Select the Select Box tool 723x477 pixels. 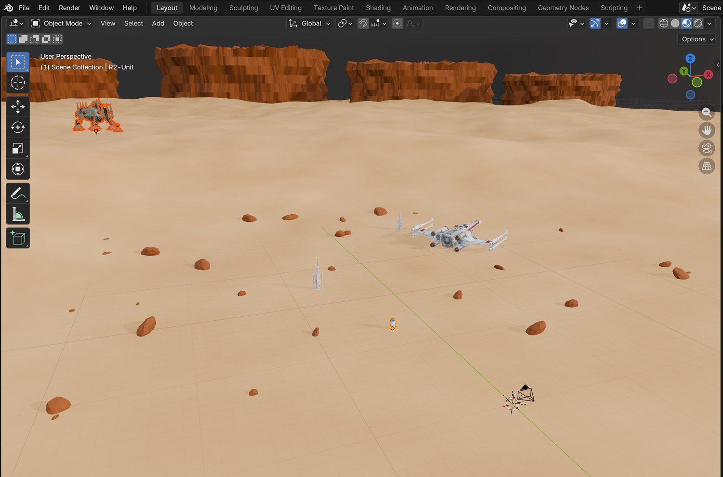pos(18,62)
